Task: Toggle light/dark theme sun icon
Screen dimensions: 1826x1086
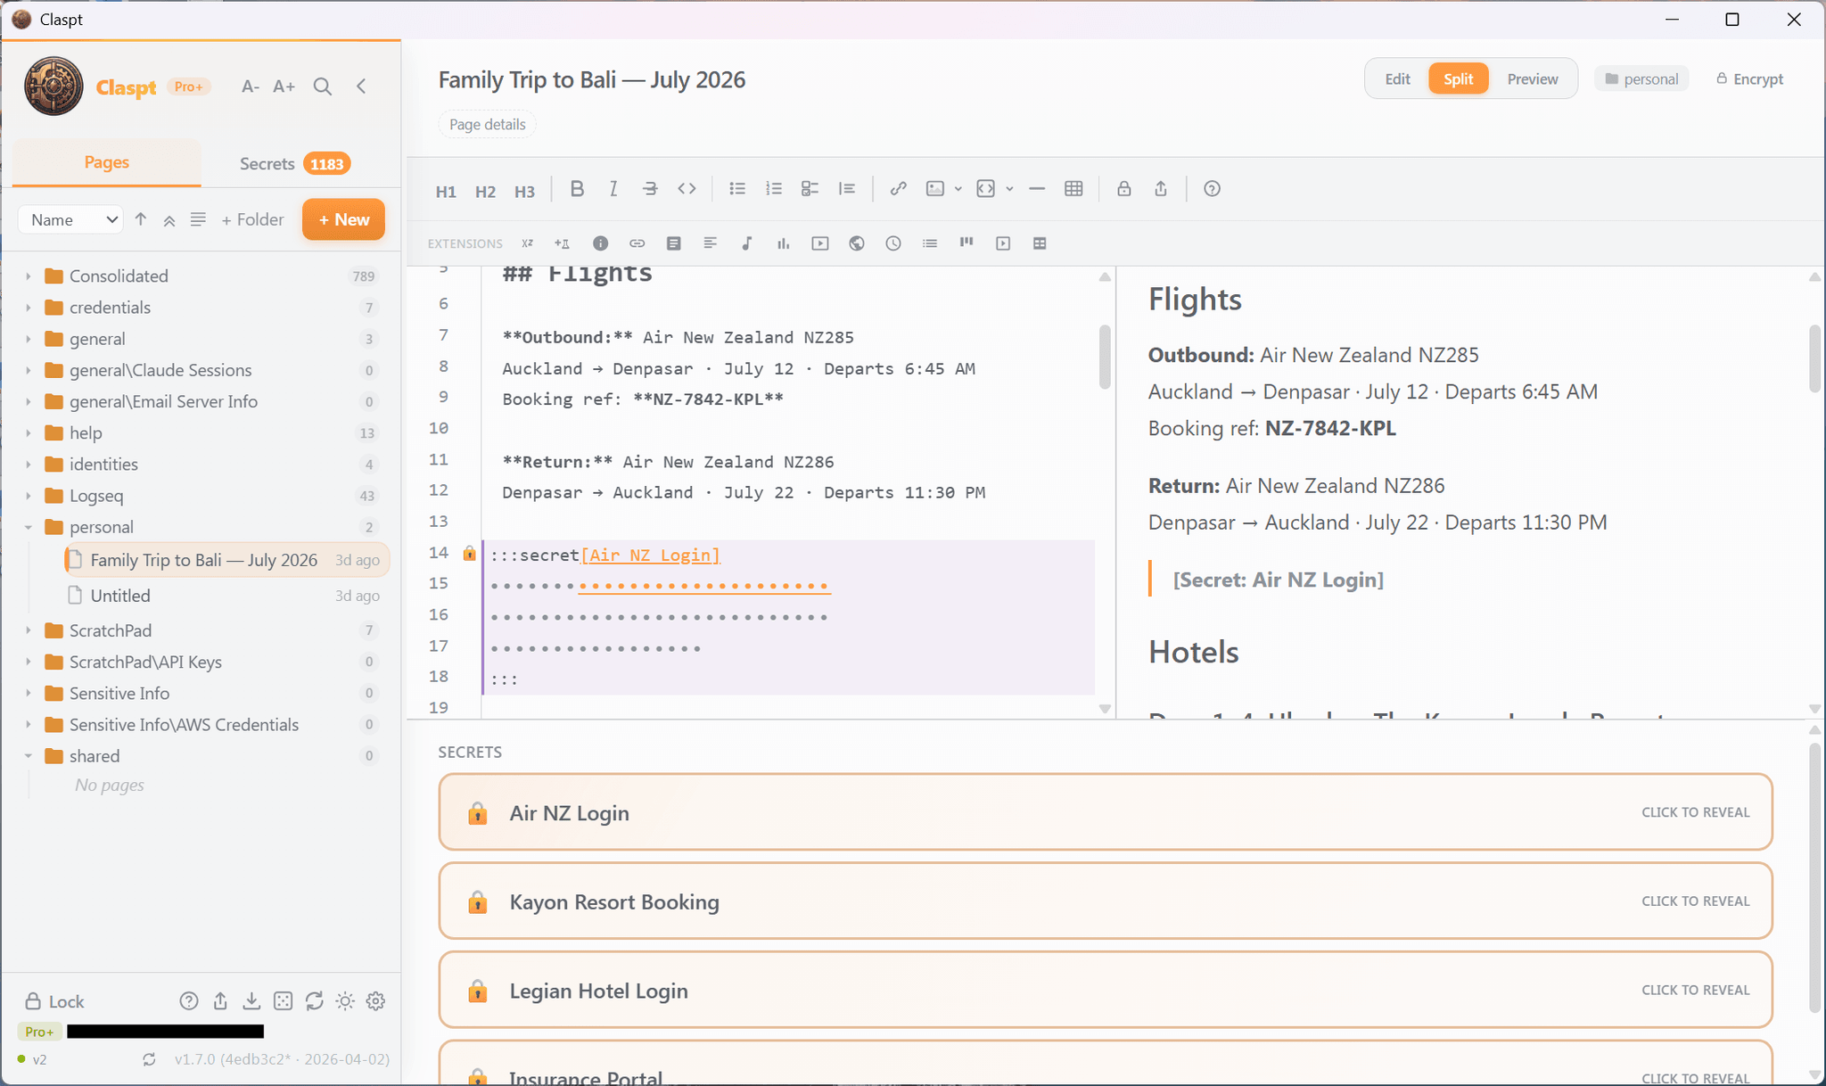Action: coord(345,1001)
